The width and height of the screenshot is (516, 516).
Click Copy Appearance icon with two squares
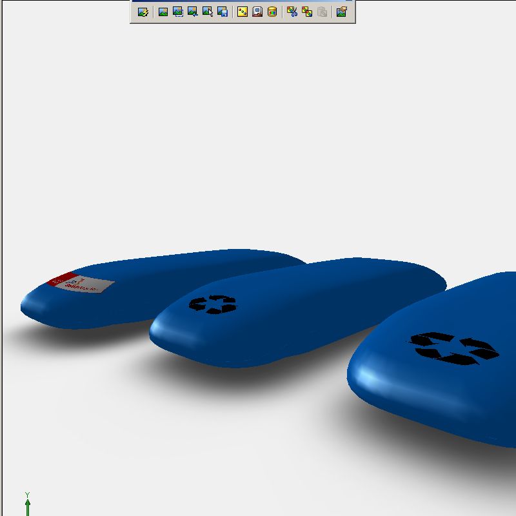pos(307,12)
